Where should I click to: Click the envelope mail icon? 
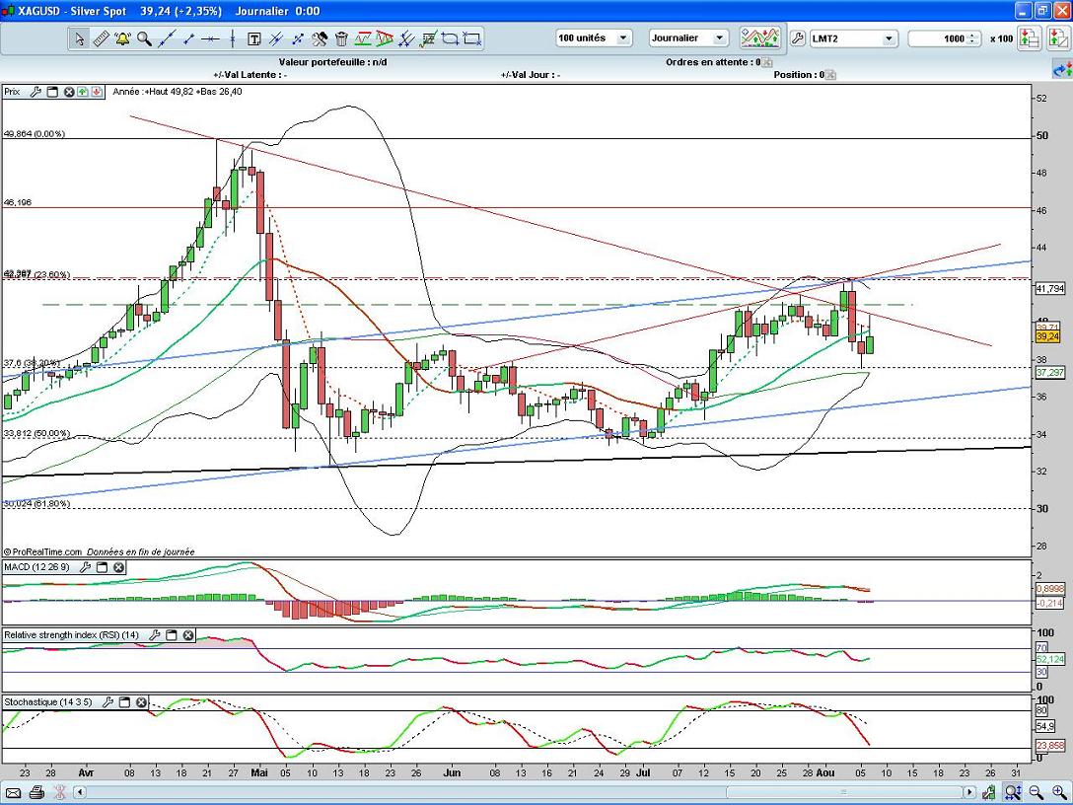coord(14,792)
